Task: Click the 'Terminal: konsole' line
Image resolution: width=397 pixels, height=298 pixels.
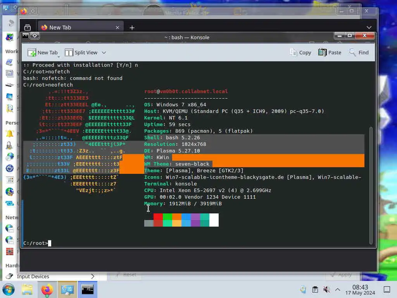Action: pos(171,184)
